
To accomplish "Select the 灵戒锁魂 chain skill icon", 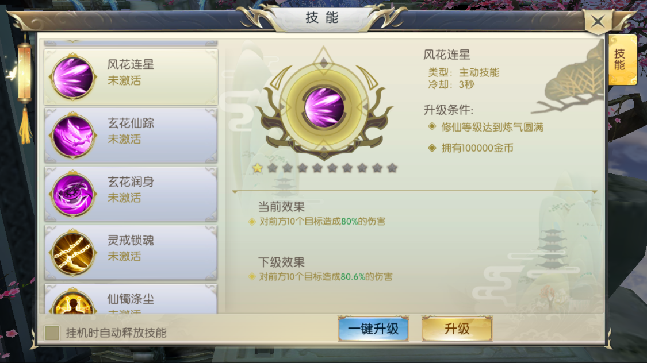I will point(72,253).
